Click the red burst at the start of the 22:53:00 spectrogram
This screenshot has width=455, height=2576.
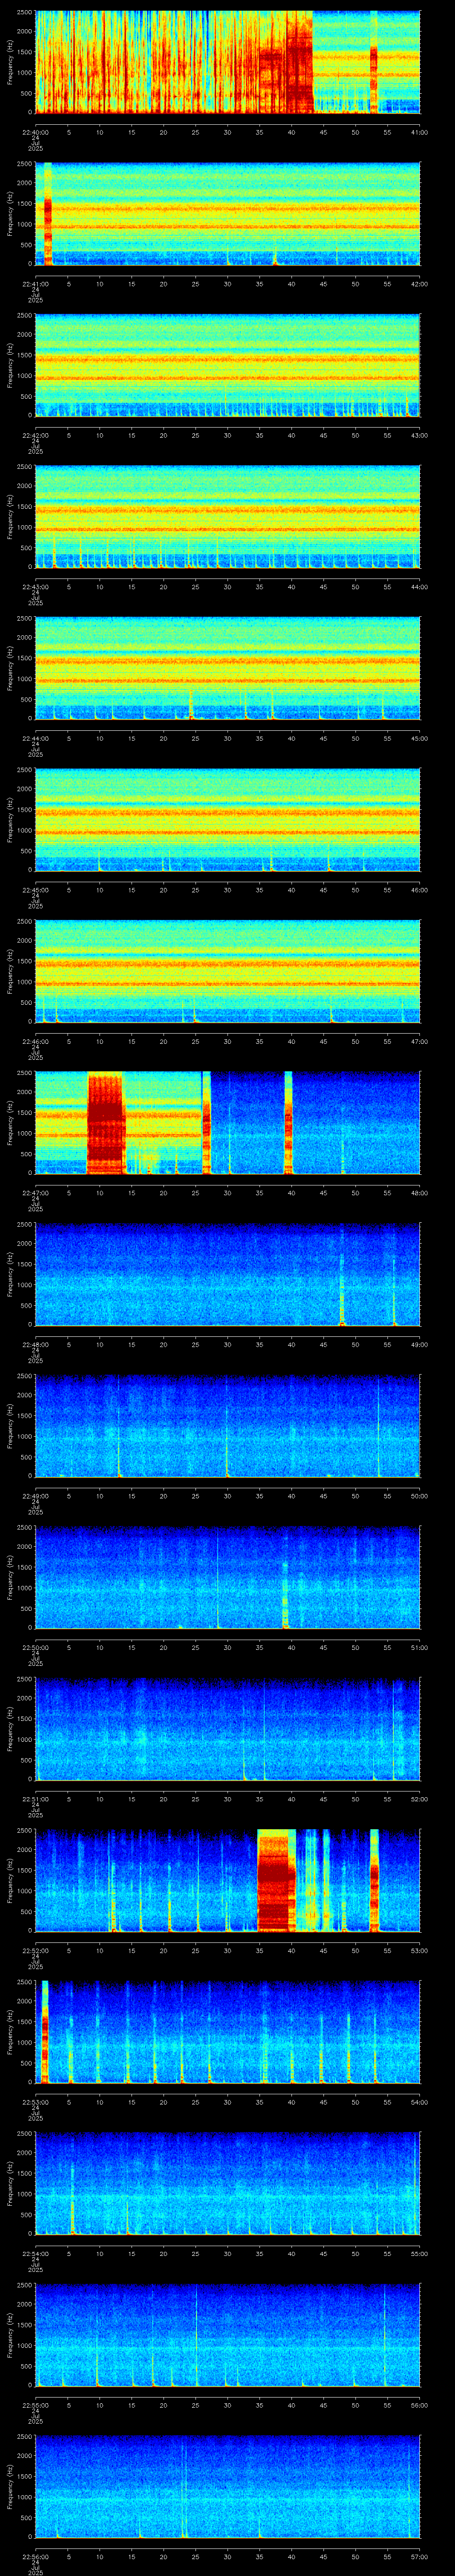(45, 2033)
